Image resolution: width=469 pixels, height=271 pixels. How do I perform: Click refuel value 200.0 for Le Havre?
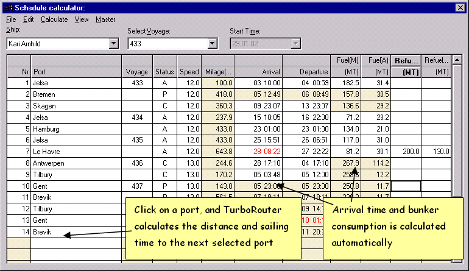pyautogui.click(x=406, y=152)
